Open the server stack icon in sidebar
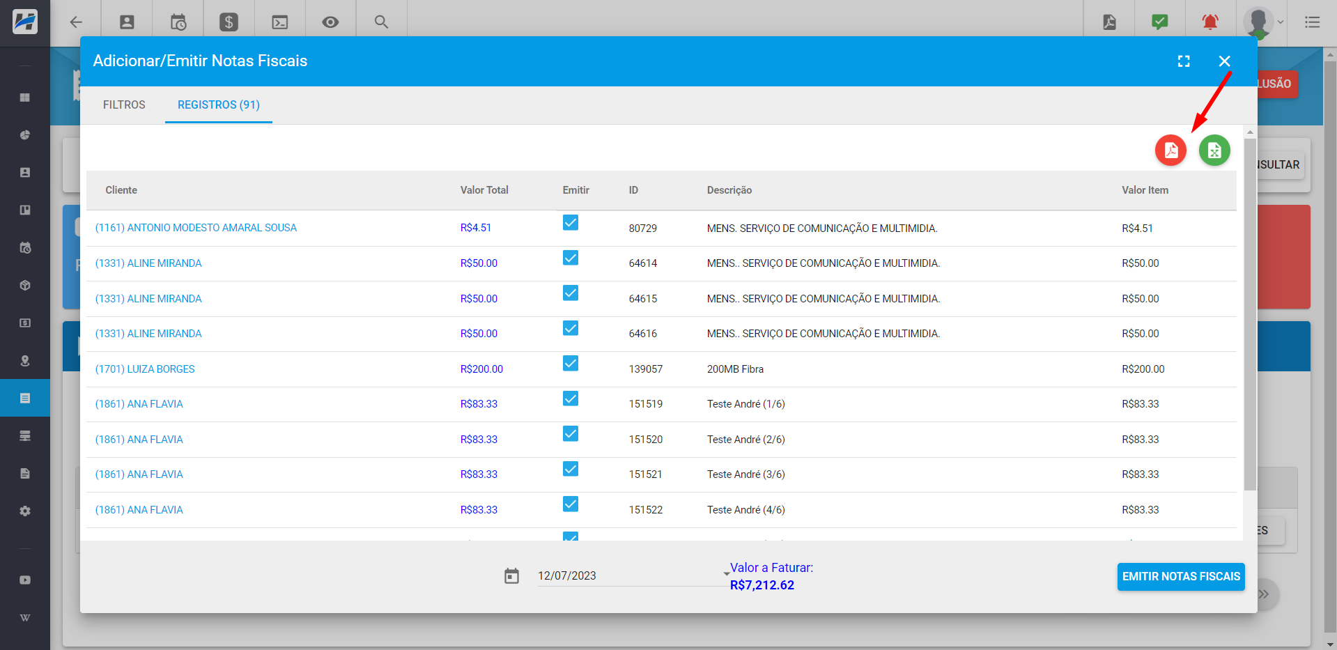The height and width of the screenshot is (650, 1337). 25,435
